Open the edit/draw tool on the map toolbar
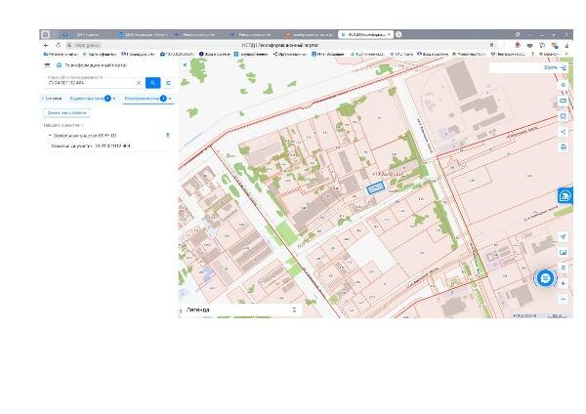Image resolution: width=586 pixels, height=414 pixels. click(564, 116)
